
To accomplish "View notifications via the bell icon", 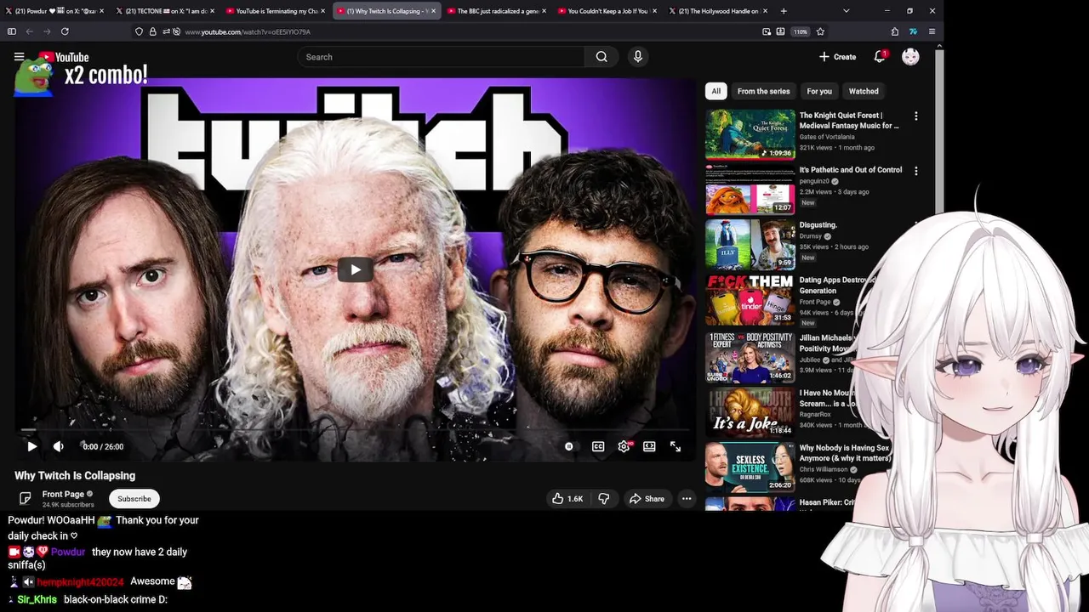I will click(x=880, y=57).
